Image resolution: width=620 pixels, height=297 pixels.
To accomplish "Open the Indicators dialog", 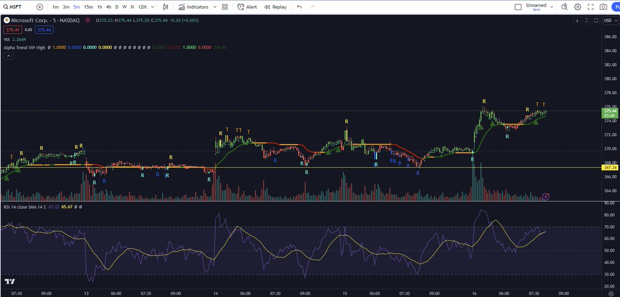I will 194,7.
